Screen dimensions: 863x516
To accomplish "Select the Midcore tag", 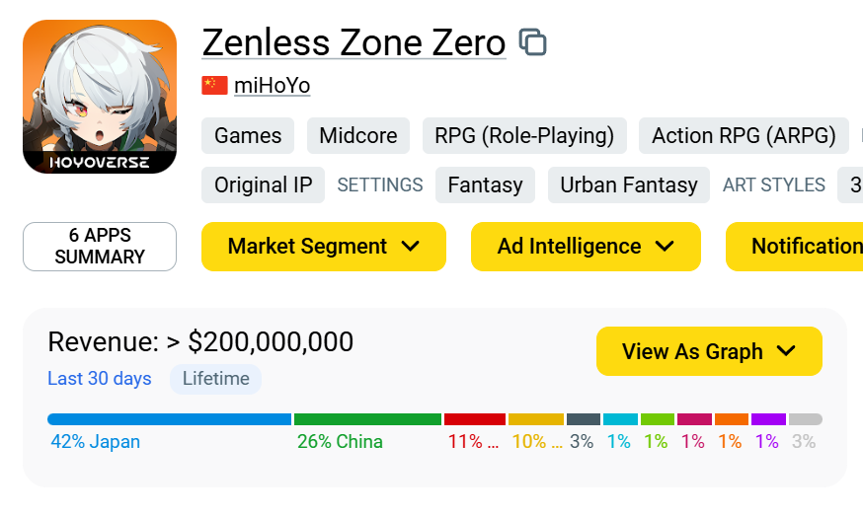I will 358,135.
